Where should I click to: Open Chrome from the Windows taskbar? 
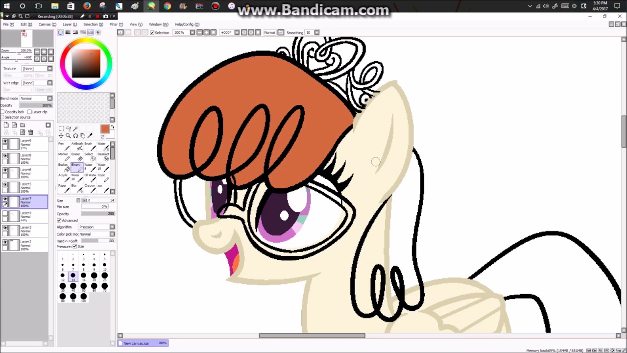click(x=168, y=6)
